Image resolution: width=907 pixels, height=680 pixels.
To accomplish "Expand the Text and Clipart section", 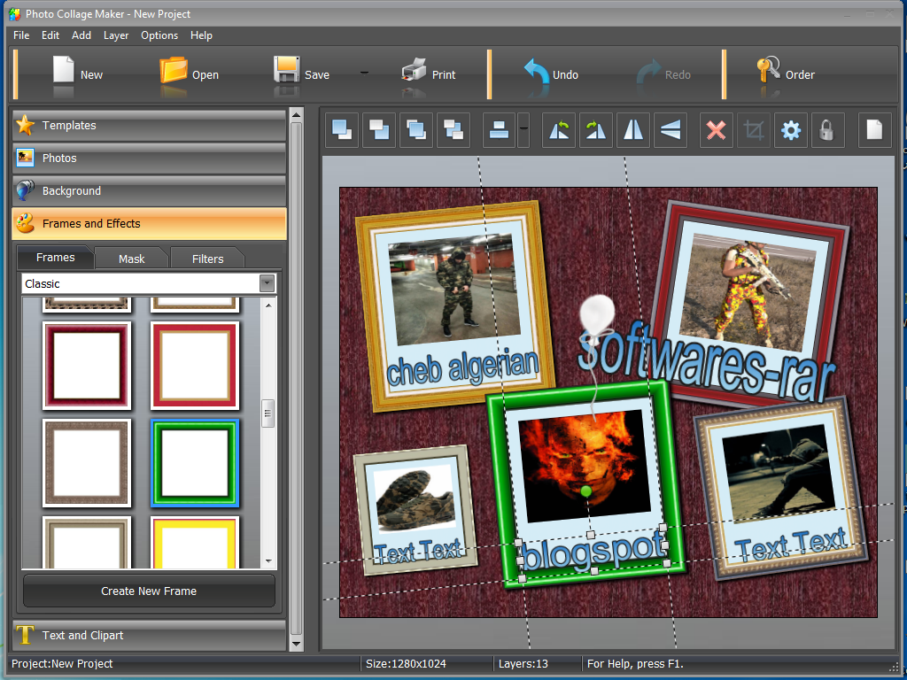I will (149, 636).
